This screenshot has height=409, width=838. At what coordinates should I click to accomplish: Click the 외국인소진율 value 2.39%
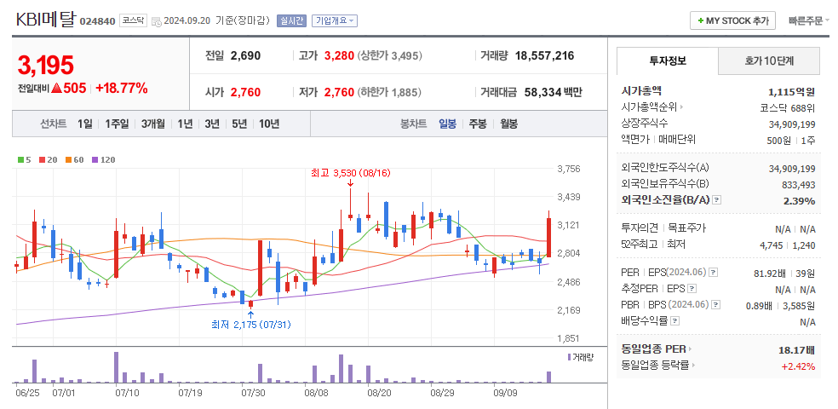tap(799, 201)
